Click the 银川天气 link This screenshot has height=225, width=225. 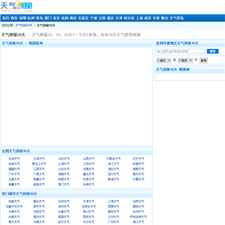pos(89,212)
